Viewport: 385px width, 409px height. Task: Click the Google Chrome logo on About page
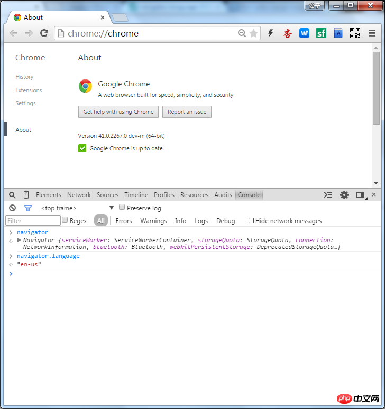(x=85, y=86)
